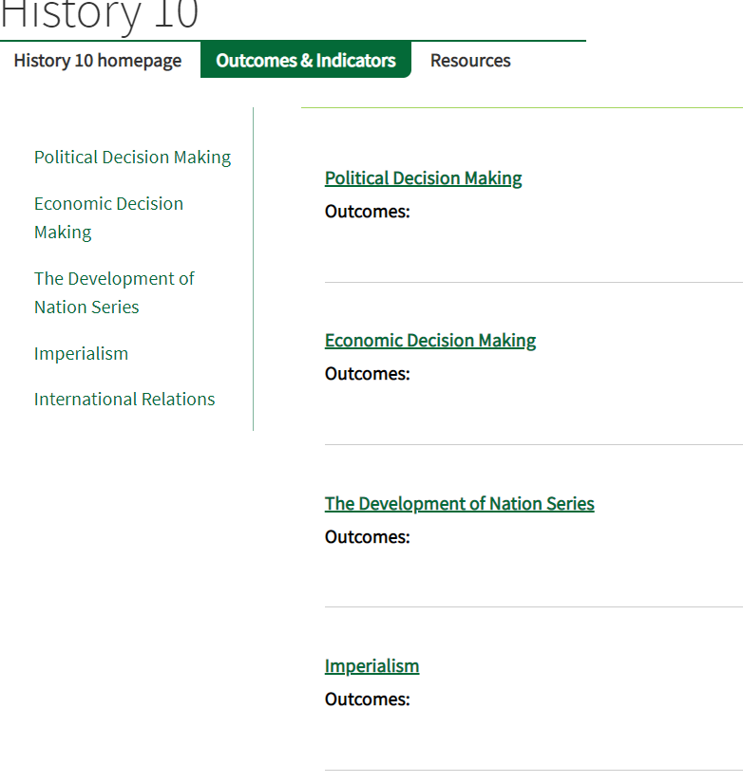Select the Outcomes & Indicators tab
Viewport: 743px width, 783px height.
(x=306, y=60)
